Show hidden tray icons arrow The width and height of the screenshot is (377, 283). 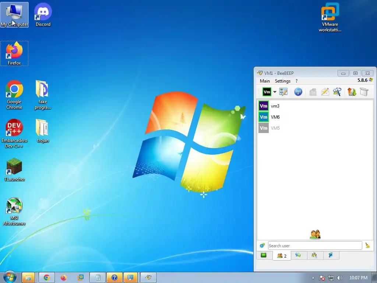click(x=313, y=278)
